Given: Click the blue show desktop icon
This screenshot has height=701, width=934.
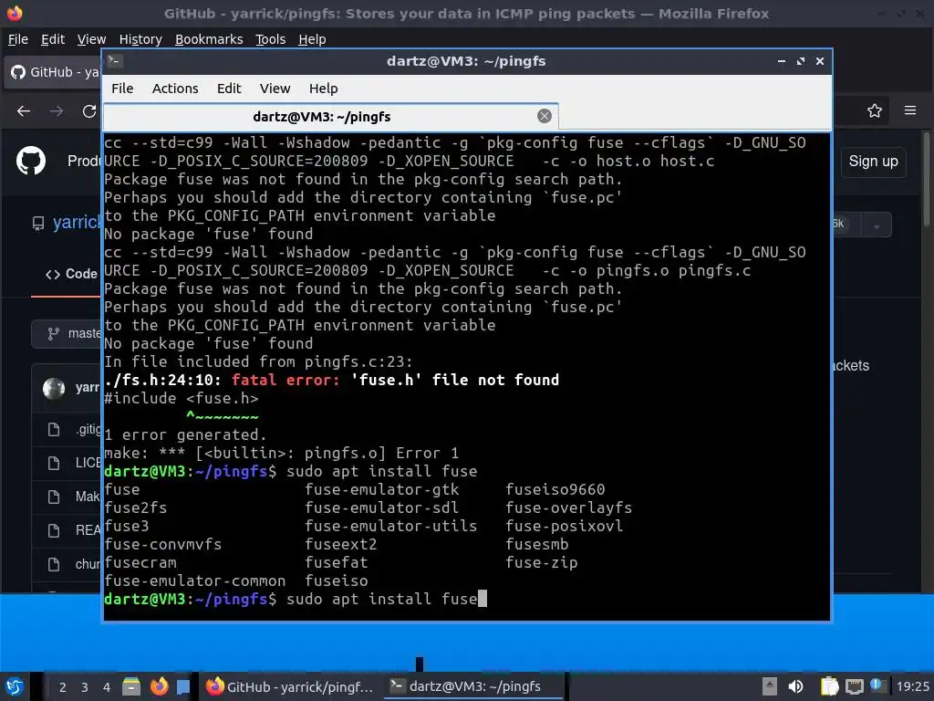Looking at the screenshot, I should (x=182, y=686).
